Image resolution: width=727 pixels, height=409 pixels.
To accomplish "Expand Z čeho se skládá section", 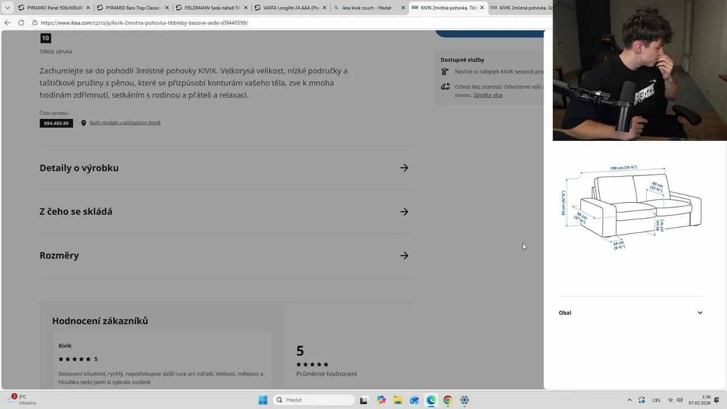I will 224,212.
